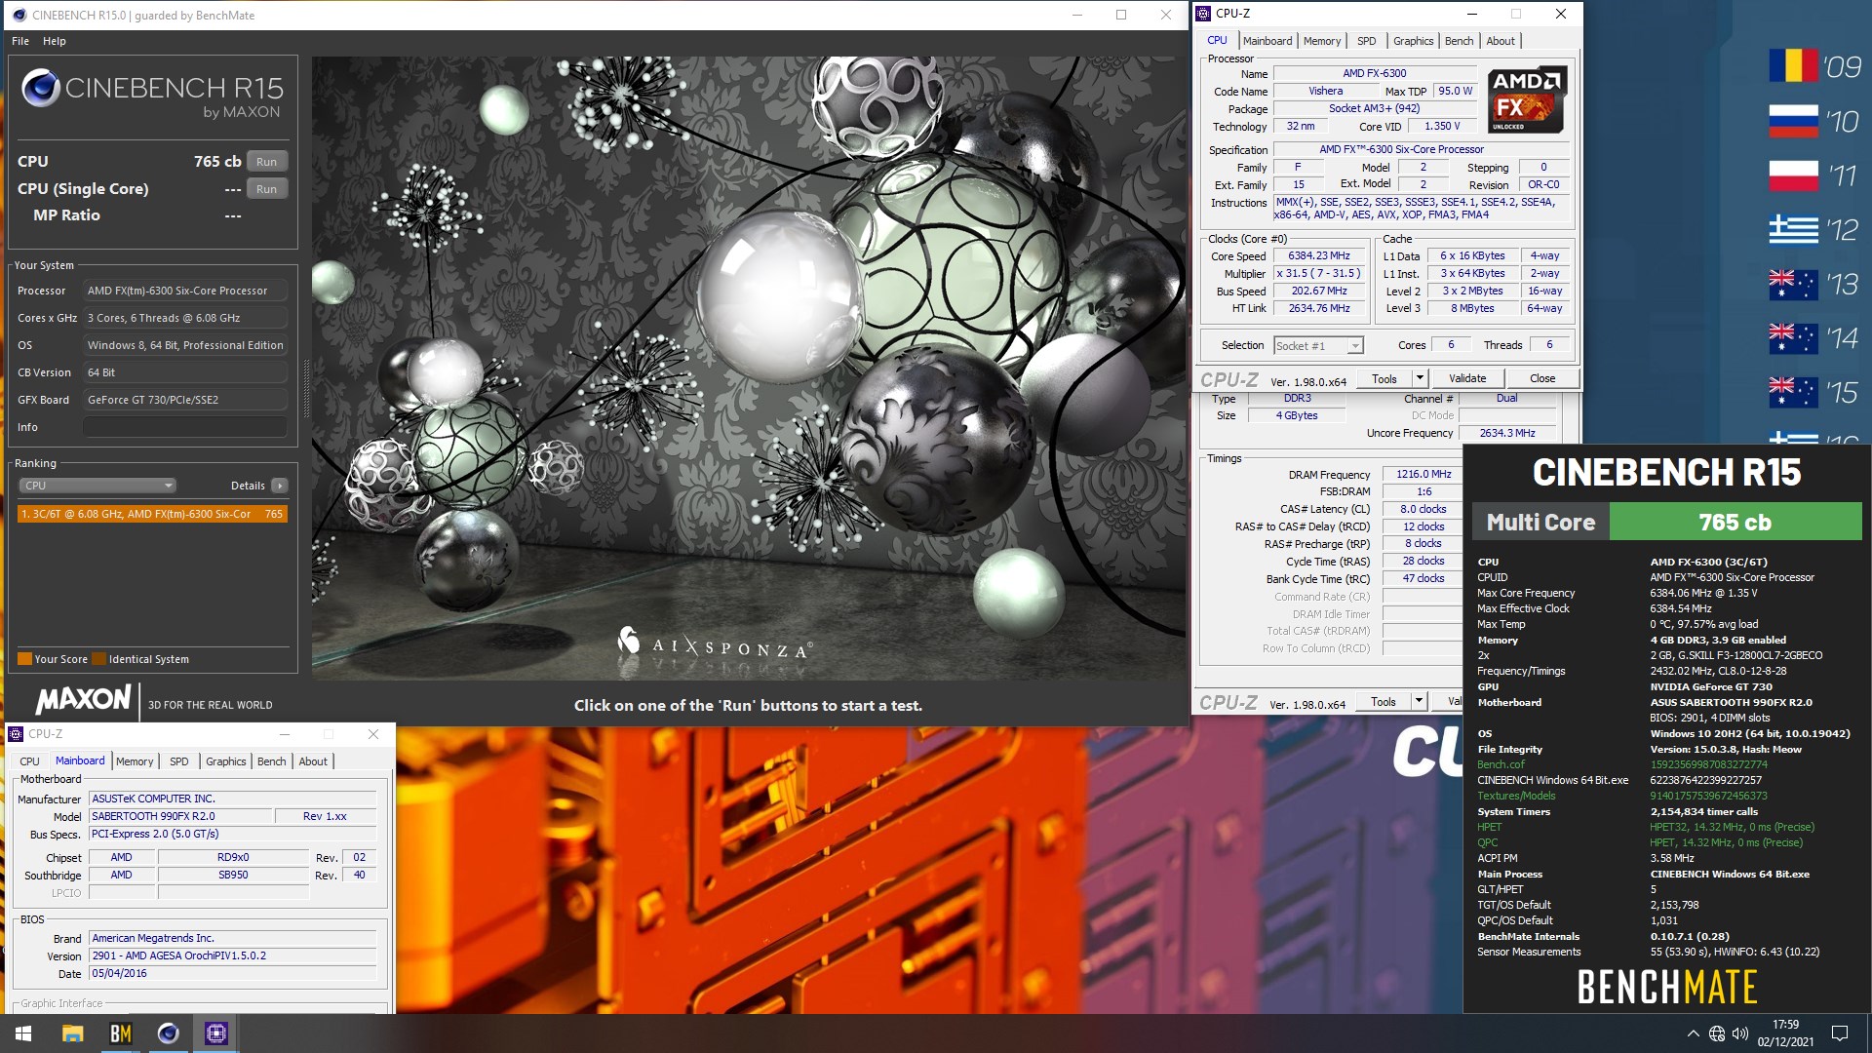
Task: Open Tools dropdown arrow in top CPU-Z window
Action: click(x=1420, y=378)
